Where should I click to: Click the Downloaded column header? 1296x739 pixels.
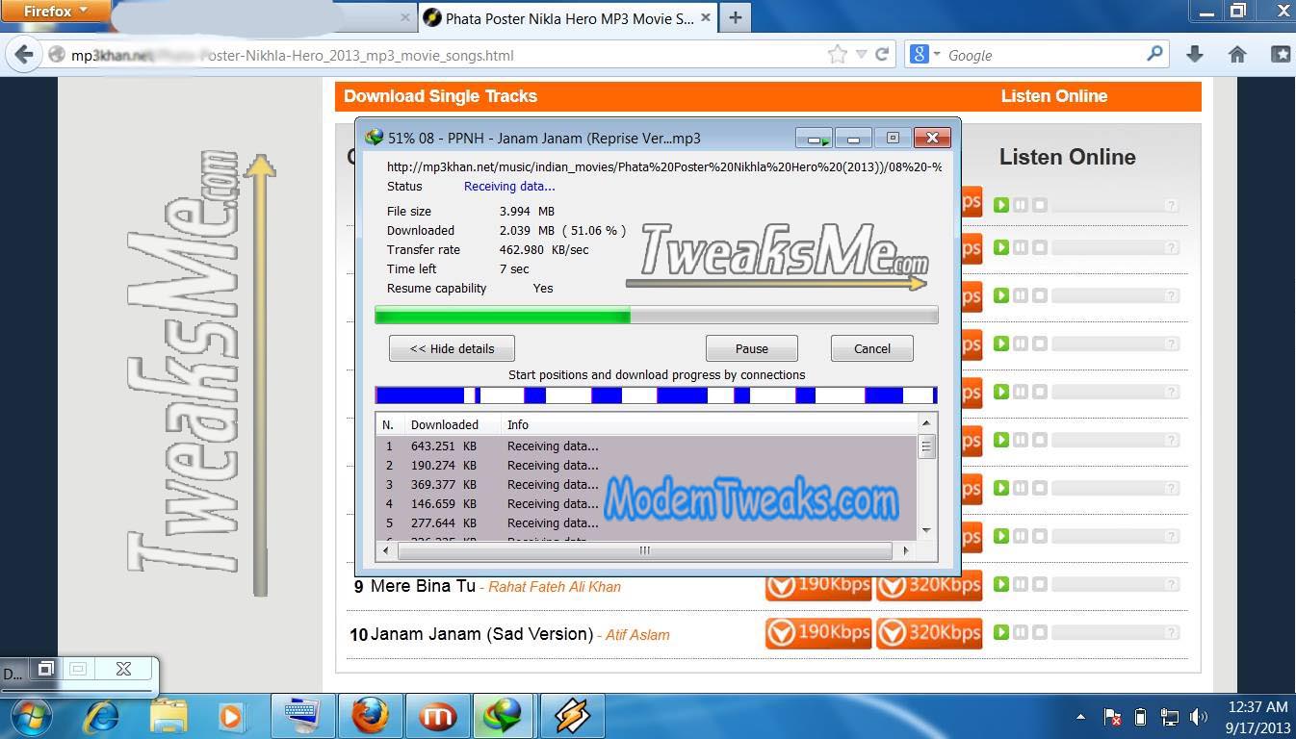(453, 424)
